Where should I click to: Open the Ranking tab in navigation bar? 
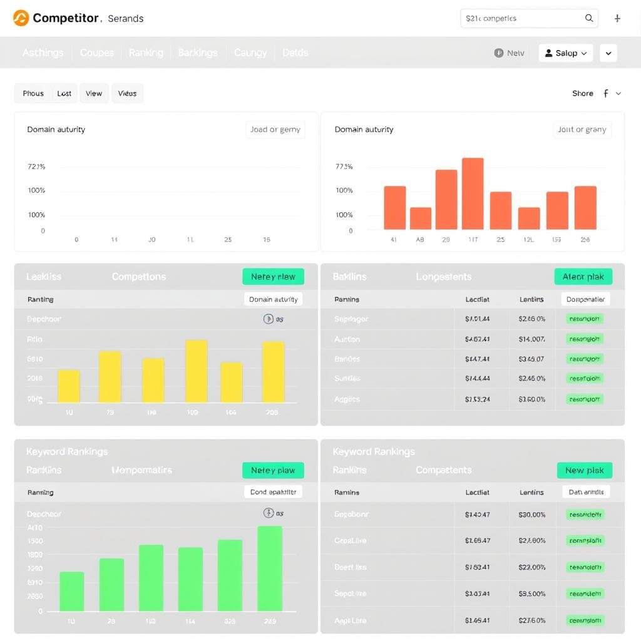(x=146, y=53)
